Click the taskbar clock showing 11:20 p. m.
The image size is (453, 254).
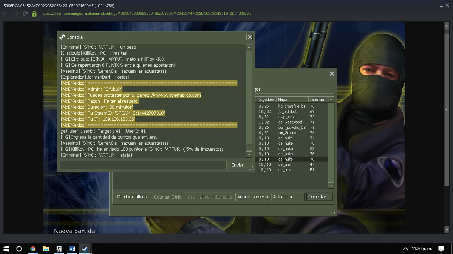coord(422,249)
